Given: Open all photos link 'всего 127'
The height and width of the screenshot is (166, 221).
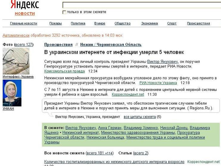Looking at the screenshot, I should (24, 45).
